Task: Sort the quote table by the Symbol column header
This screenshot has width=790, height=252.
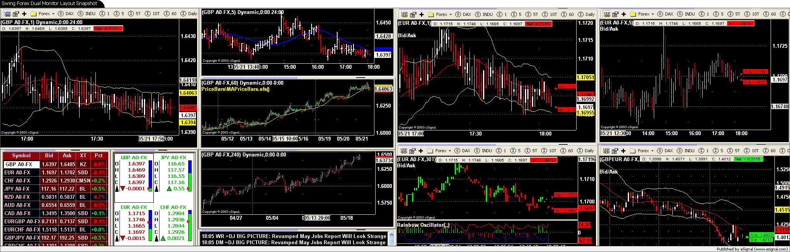Action: coord(21,155)
